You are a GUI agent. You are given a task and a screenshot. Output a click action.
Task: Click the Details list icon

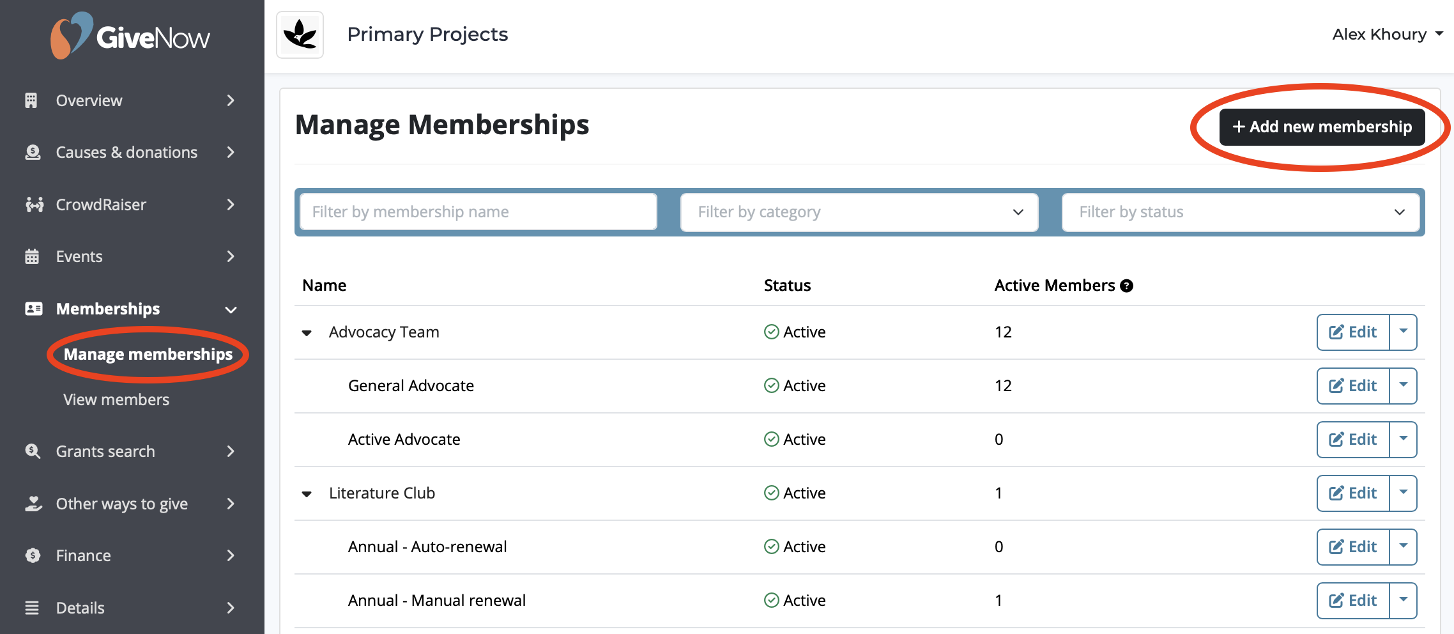click(32, 608)
